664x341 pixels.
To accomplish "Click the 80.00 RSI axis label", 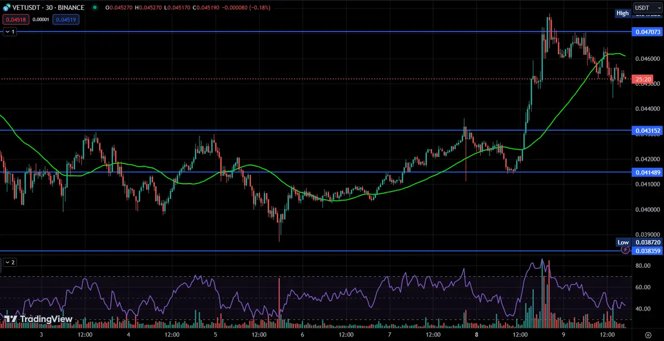I will pyautogui.click(x=642, y=266).
